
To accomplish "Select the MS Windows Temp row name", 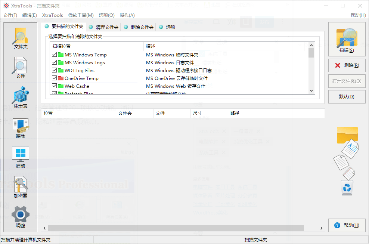I will (x=86, y=55).
